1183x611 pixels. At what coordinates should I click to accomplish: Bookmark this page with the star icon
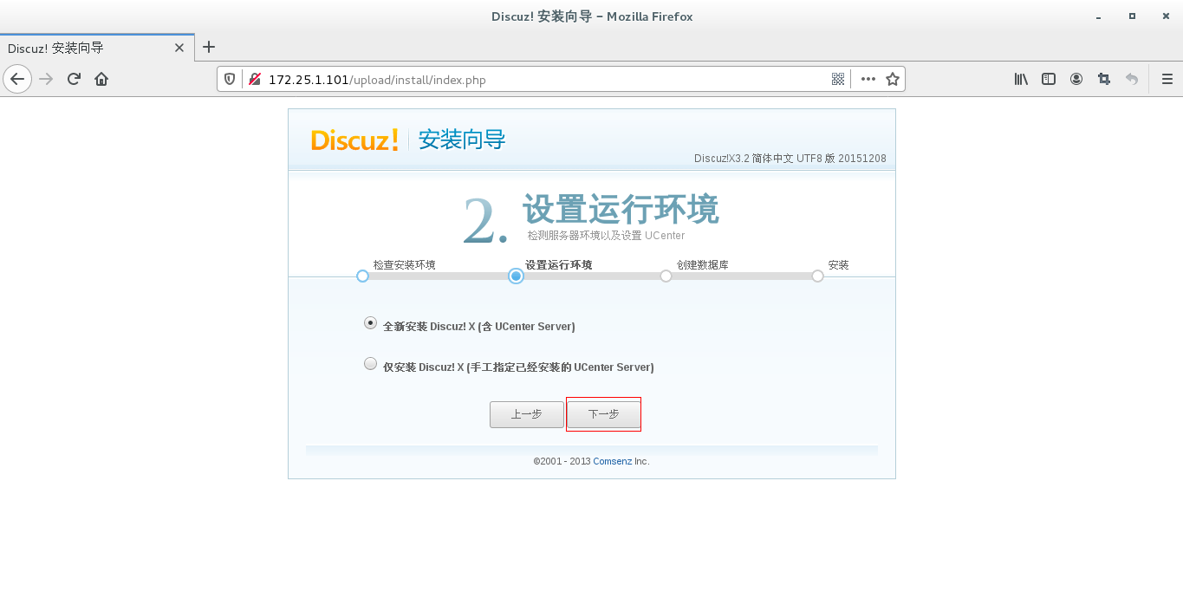[893, 79]
